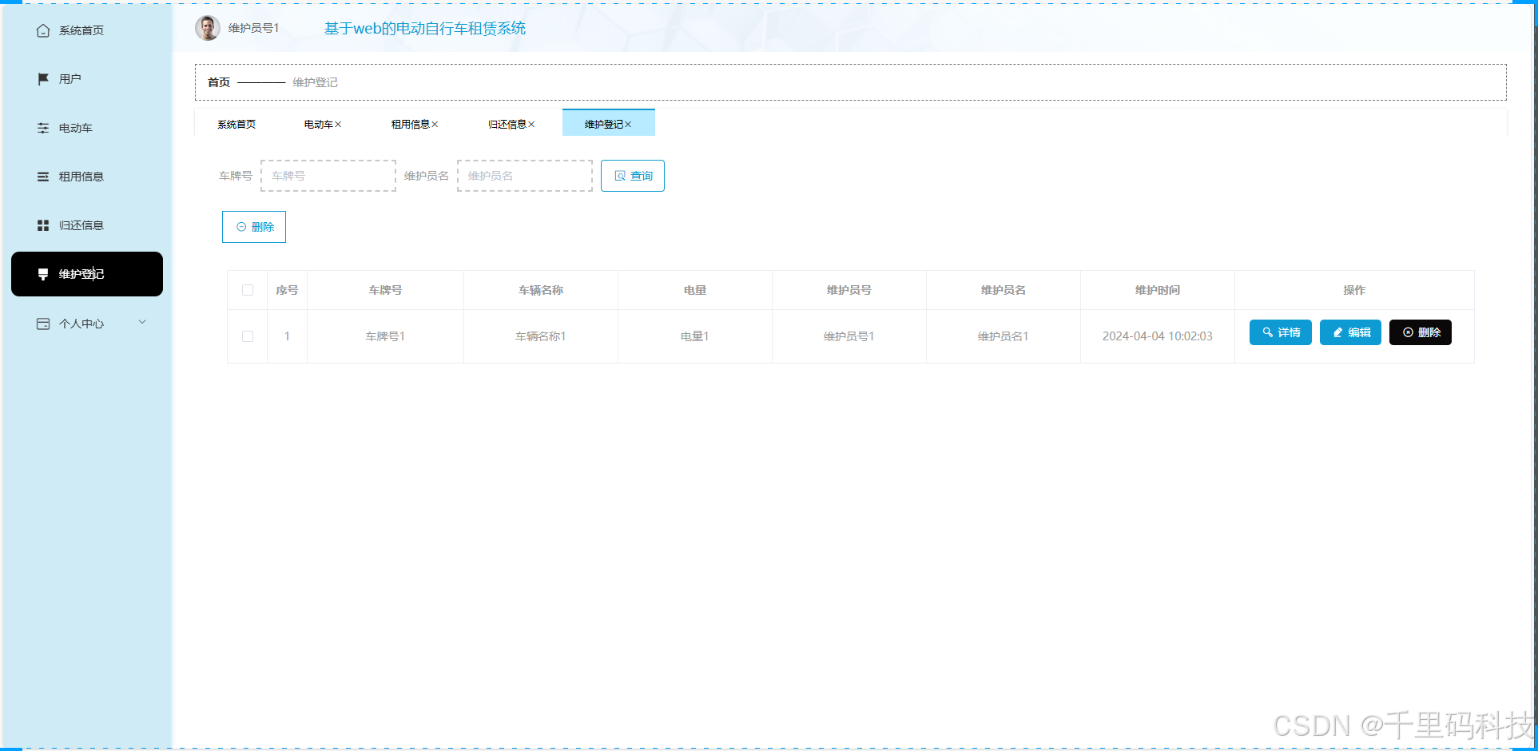Click the flag icon beside 用户
1538x751 pixels.
(x=43, y=79)
